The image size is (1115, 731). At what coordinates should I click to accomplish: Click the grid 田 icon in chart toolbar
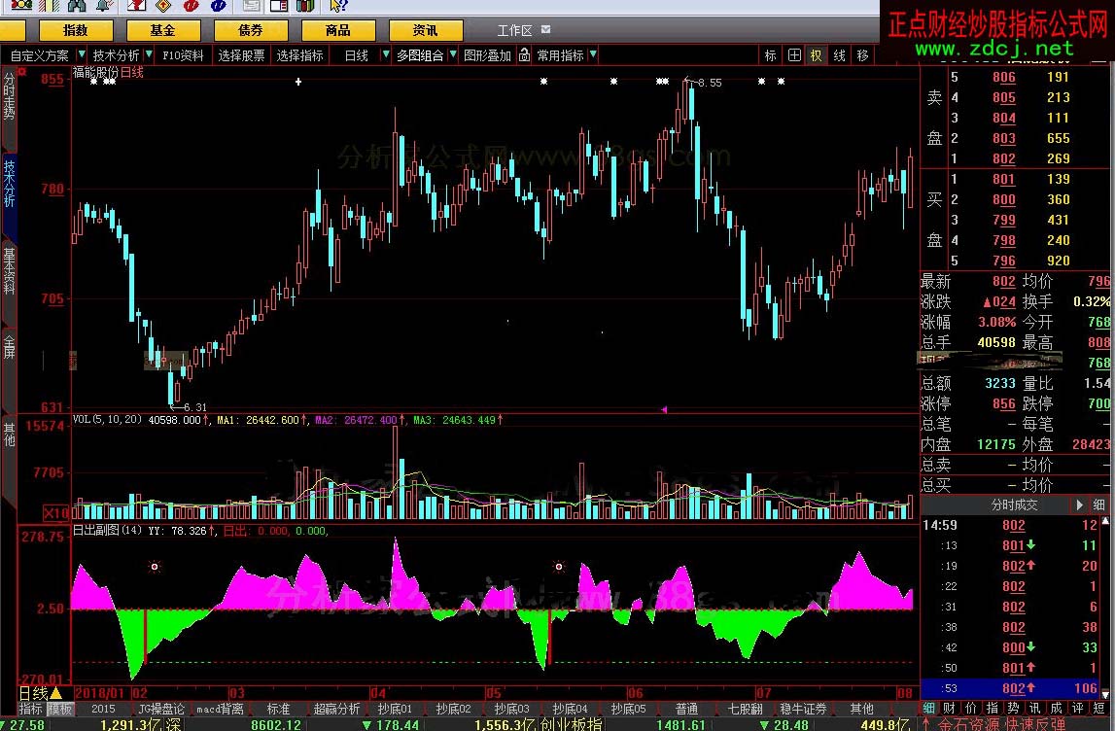pos(794,55)
